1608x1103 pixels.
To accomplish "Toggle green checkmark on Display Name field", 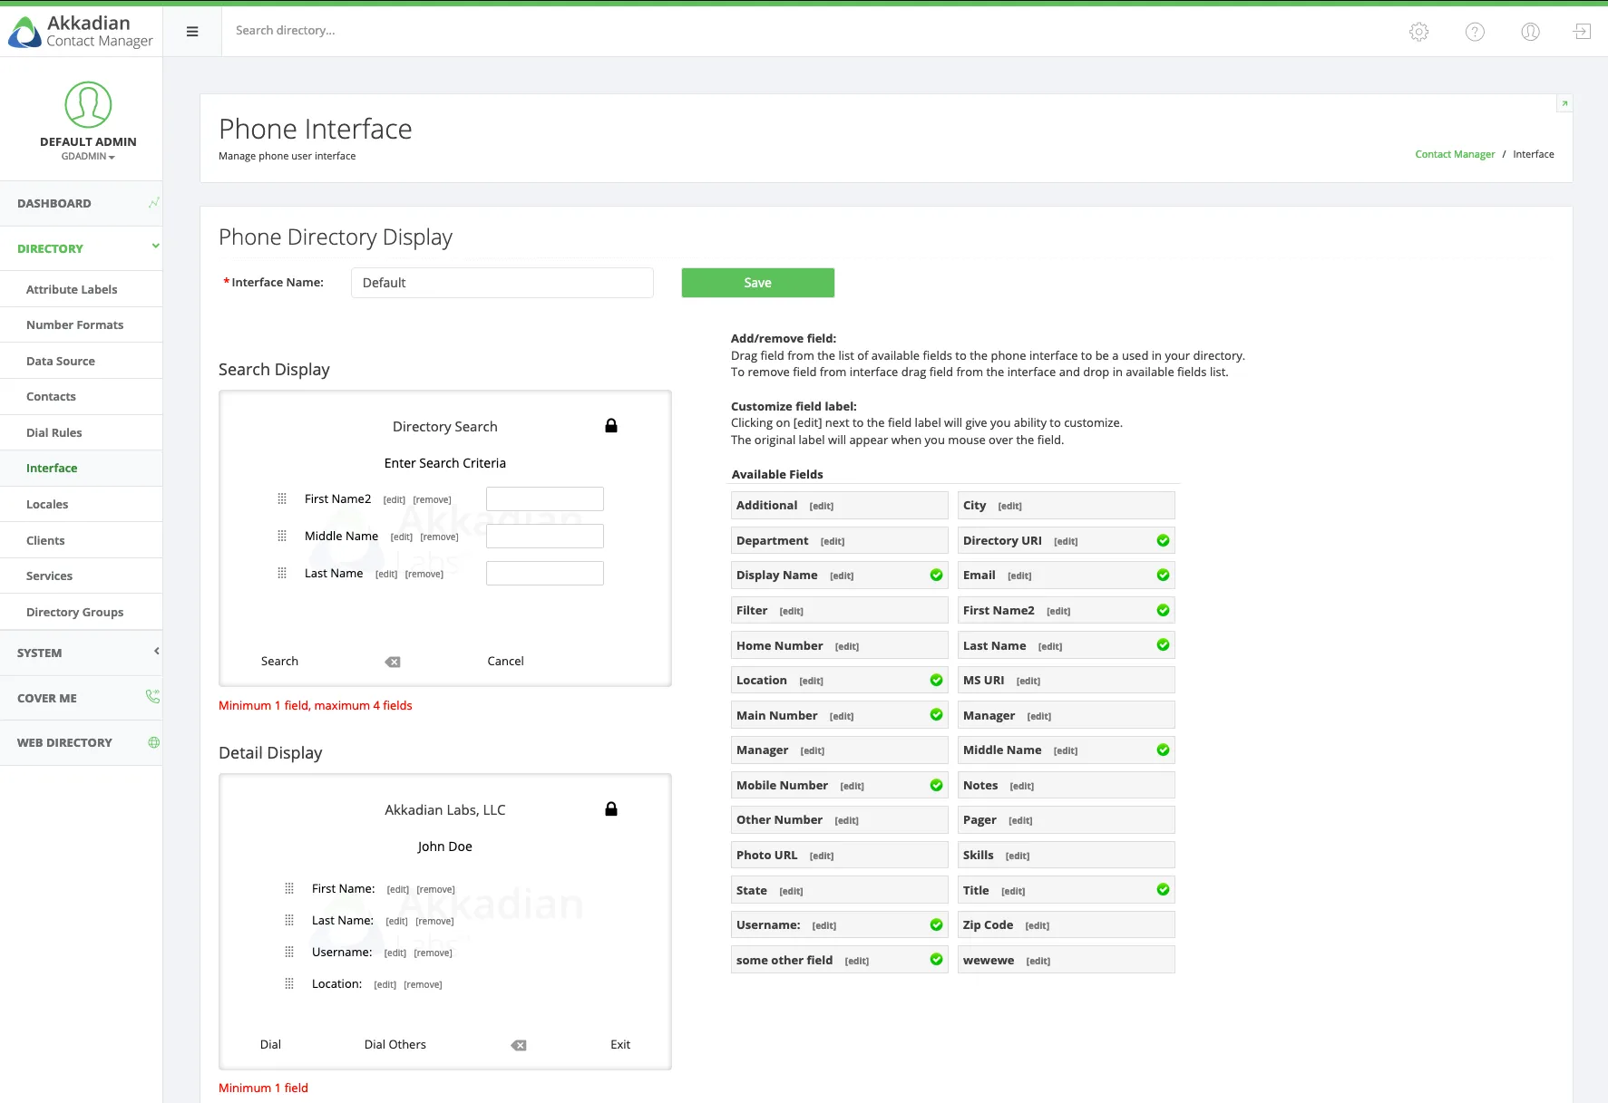I will tap(936, 576).
